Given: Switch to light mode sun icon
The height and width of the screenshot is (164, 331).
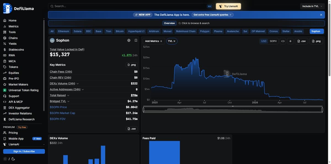Looking at the screenshot, I should 5,159.
